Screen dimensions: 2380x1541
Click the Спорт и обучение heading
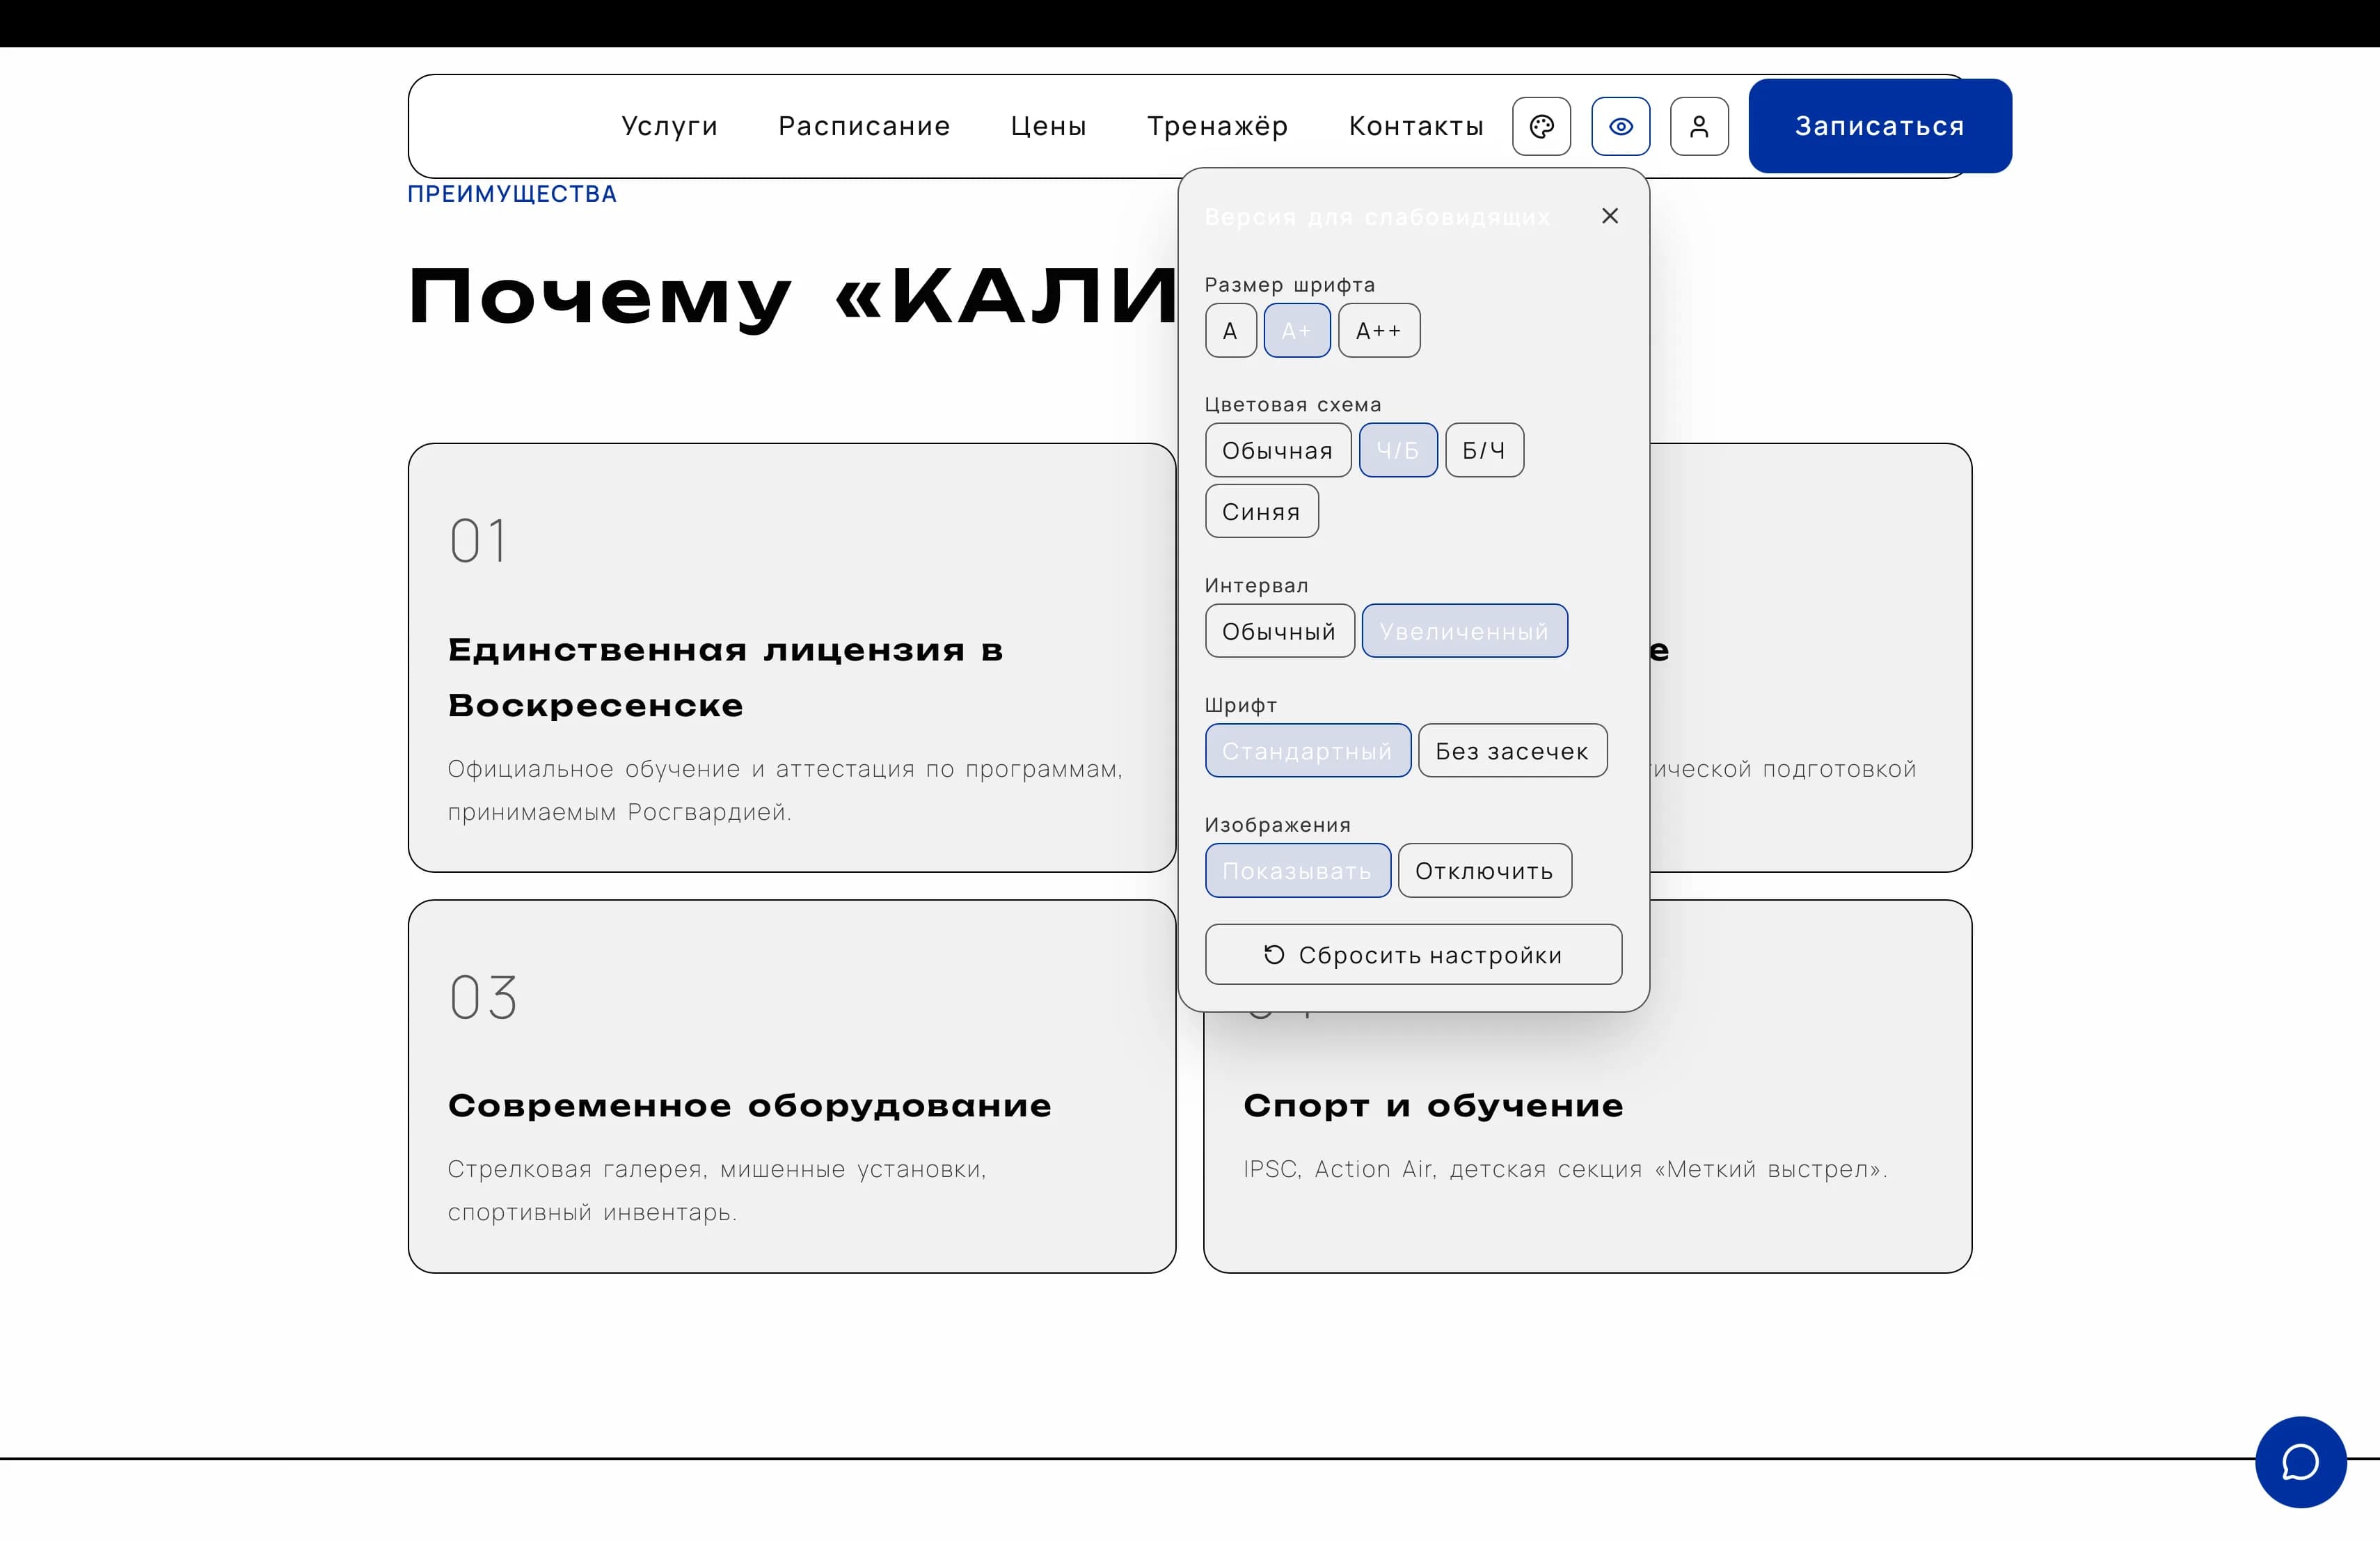pos(1433,1105)
